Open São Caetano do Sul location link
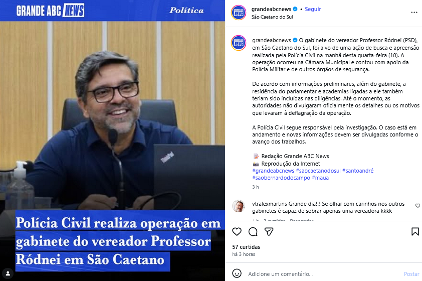 point(272,17)
